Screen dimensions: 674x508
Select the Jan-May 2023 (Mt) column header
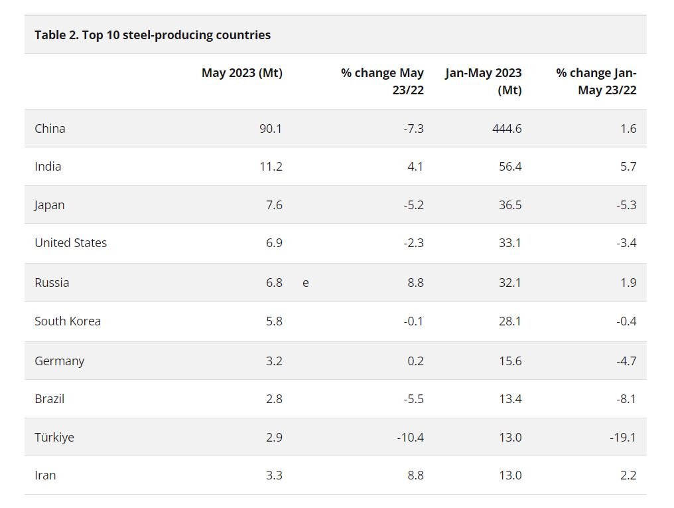tap(484, 81)
